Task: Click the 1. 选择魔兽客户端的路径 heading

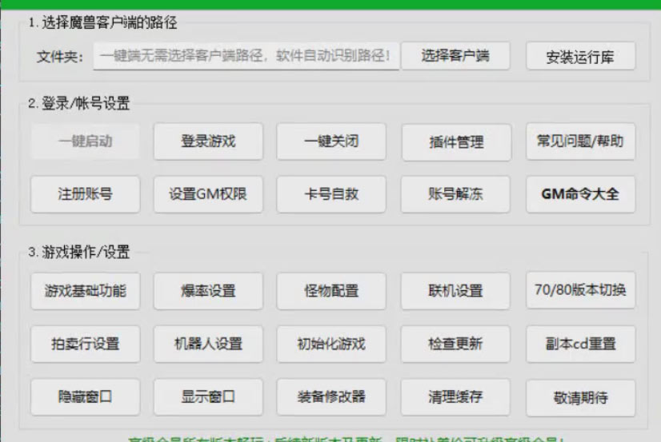Action: pos(102,22)
